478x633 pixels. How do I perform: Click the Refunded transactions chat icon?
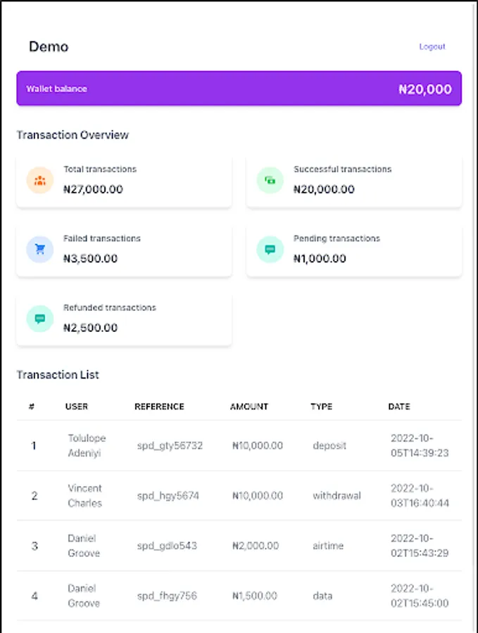[40, 319]
